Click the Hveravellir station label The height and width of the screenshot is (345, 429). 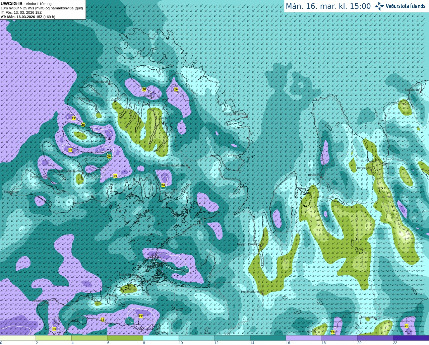point(368,317)
